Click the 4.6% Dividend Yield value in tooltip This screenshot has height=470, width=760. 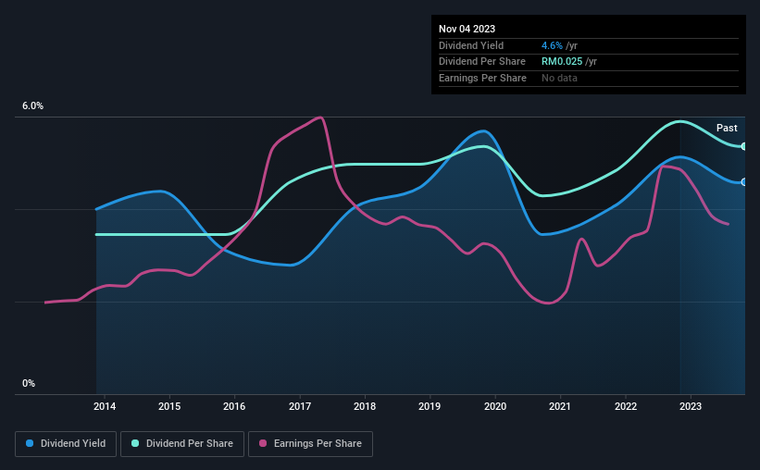pos(552,45)
